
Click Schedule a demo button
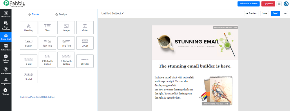pyautogui.click(x=249, y=4)
